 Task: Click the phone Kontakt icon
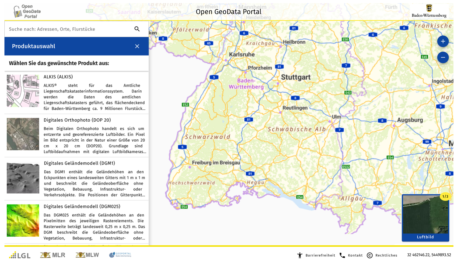[342, 255]
